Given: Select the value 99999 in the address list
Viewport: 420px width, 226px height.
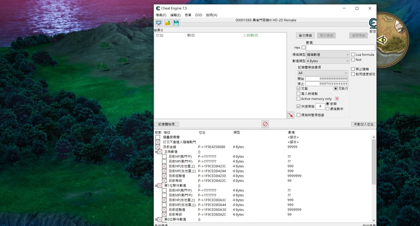Looking at the screenshot, I should 292,147.
